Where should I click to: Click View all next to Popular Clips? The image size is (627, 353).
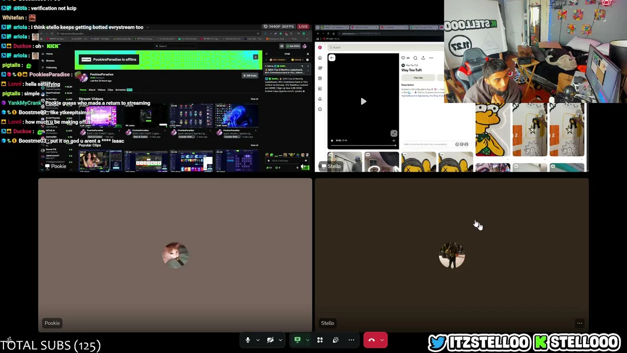(254, 145)
